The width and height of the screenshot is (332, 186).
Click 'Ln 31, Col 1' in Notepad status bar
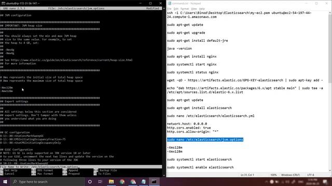click(x=247, y=175)
